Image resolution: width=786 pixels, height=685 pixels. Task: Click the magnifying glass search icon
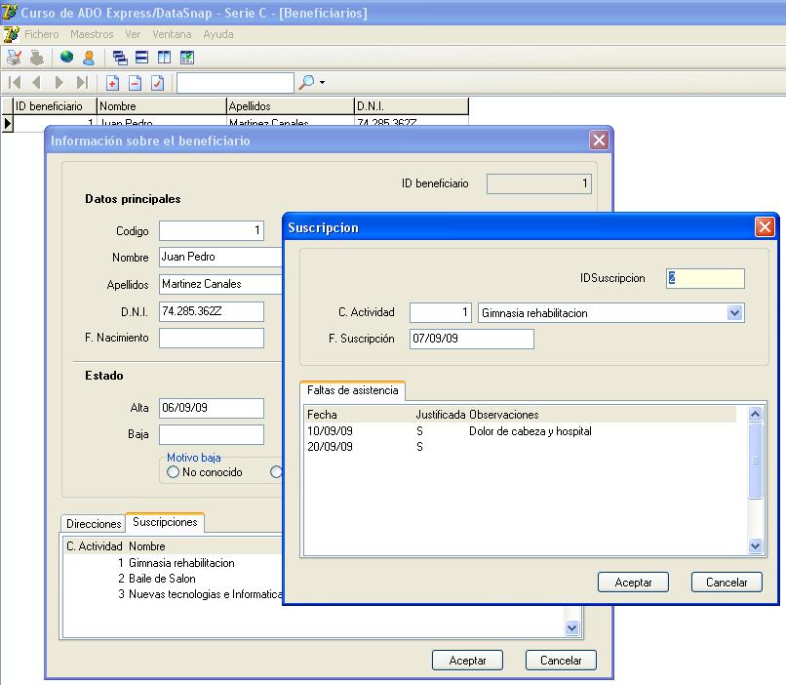[306, 83]
